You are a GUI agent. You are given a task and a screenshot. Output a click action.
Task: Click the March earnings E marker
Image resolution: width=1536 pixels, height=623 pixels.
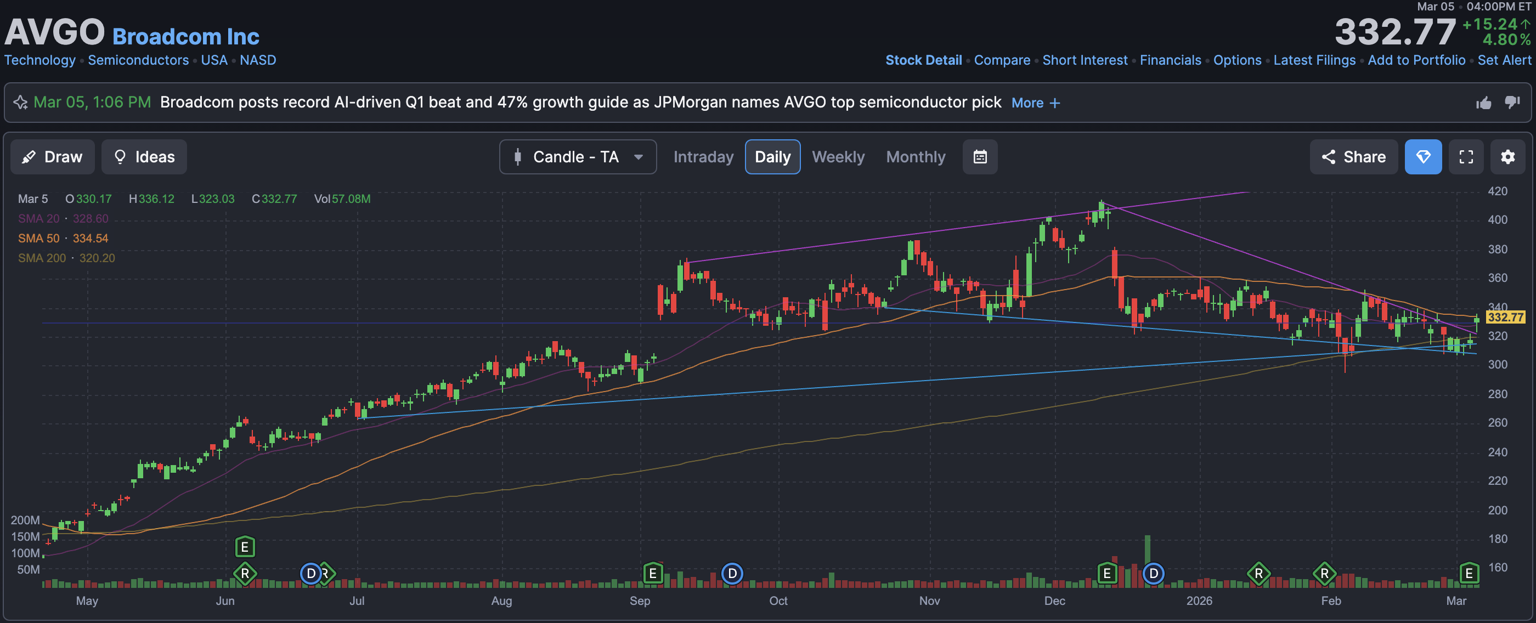pos(1469,574)
